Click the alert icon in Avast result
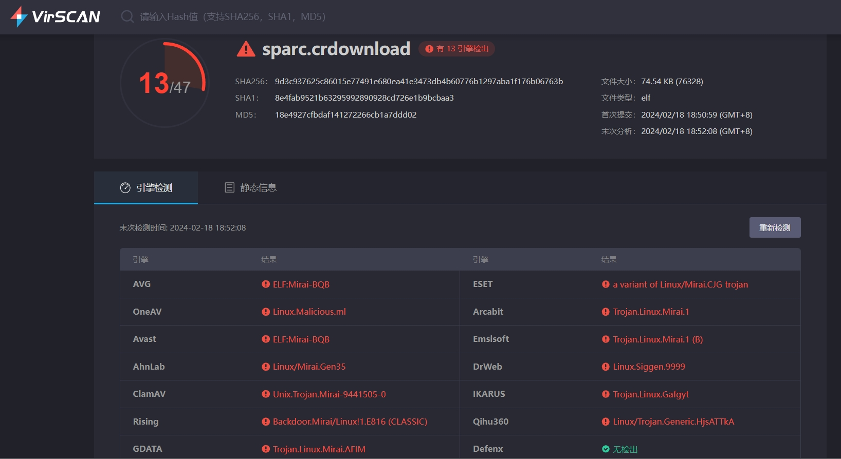Viewport: 841px width, 459px height. click(266, 339)
